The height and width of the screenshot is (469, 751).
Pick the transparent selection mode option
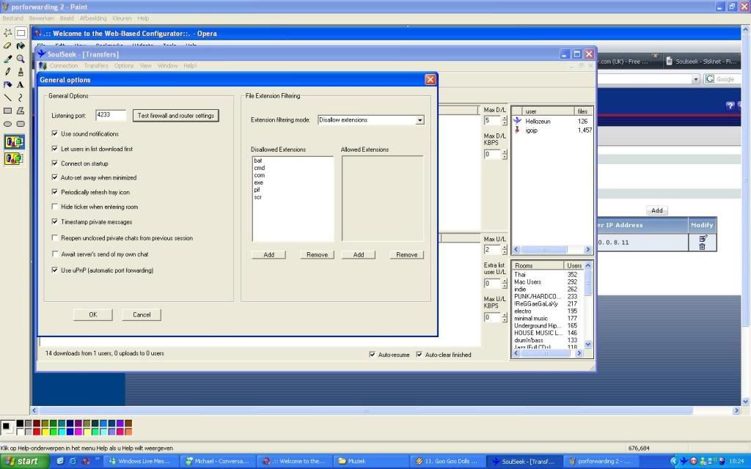coord(14,158)
